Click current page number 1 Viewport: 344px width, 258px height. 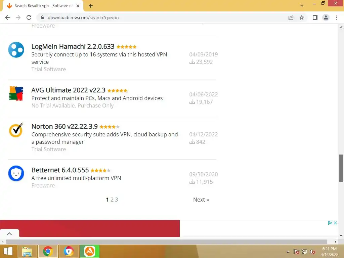(107, 200)
